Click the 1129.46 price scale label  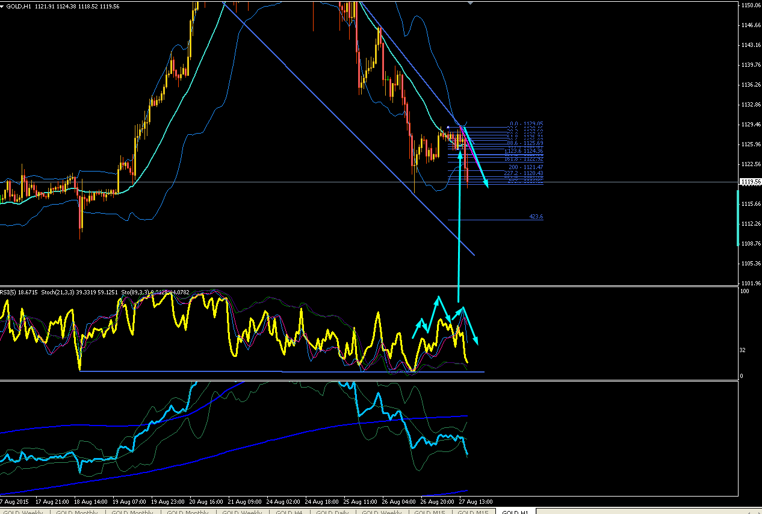(x=752, y=124)
